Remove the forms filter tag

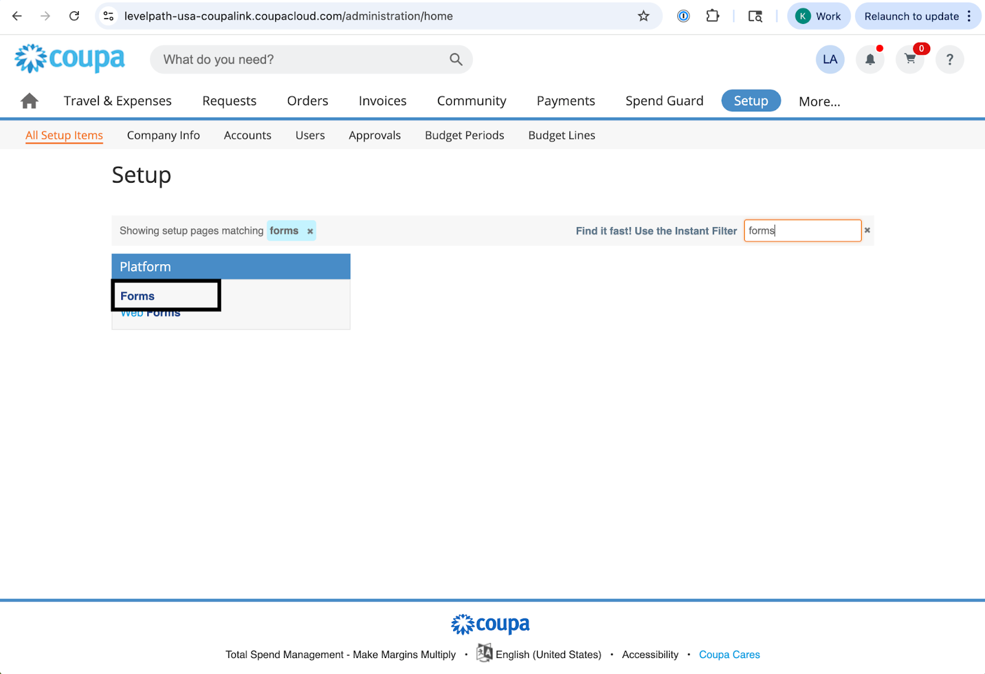point(310,231)
